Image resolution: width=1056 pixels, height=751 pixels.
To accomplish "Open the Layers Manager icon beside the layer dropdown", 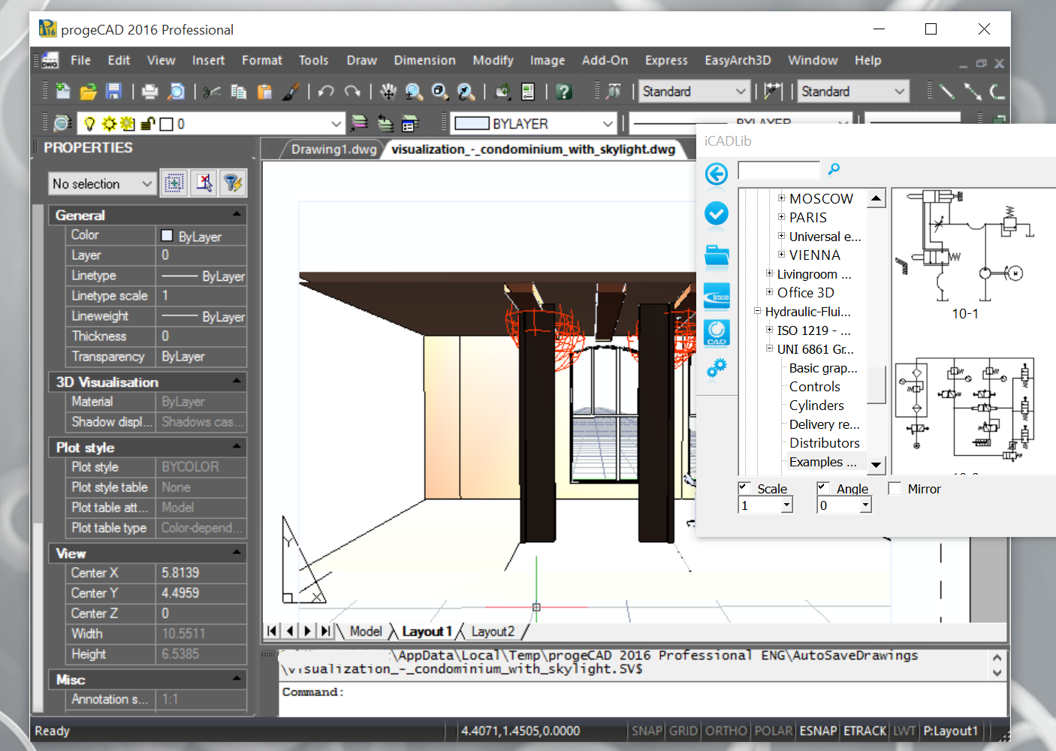I will click(62, 122).
